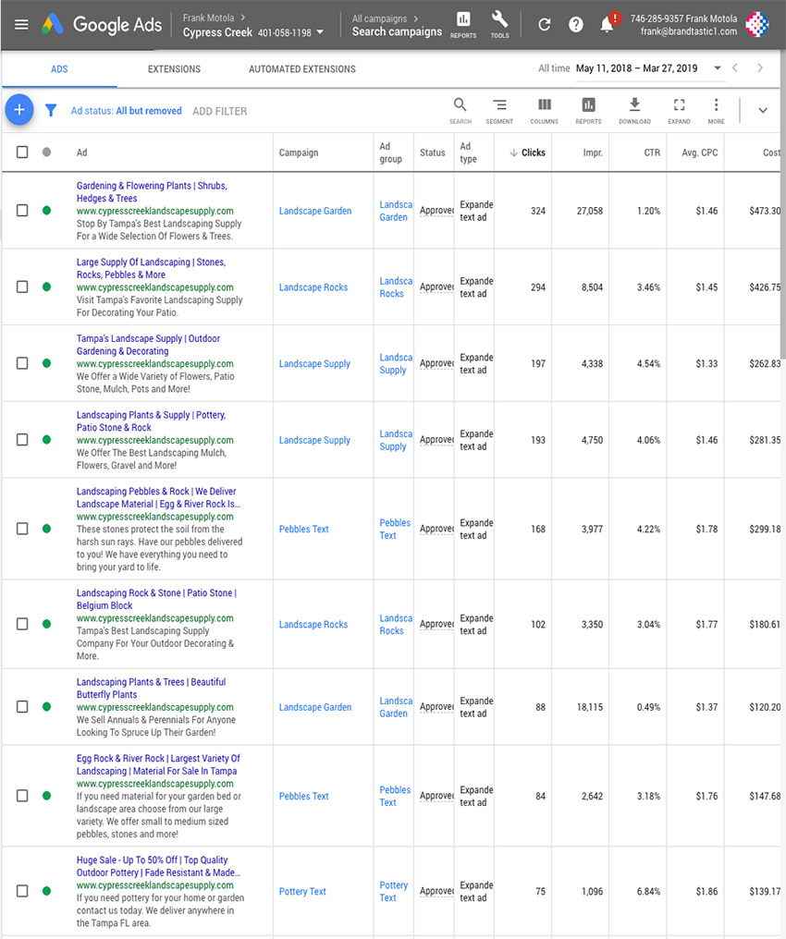Open the date range dropdown arrow
This screenshot has width=786, height=939.
(717, 68)
